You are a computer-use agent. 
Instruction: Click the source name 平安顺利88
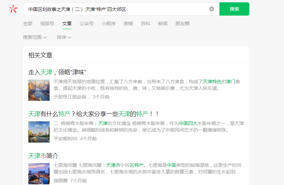tap(65, 139)
